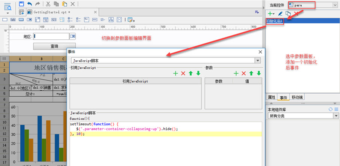Click the 地区 input field

pyautogui.click(x=51, y=36)
